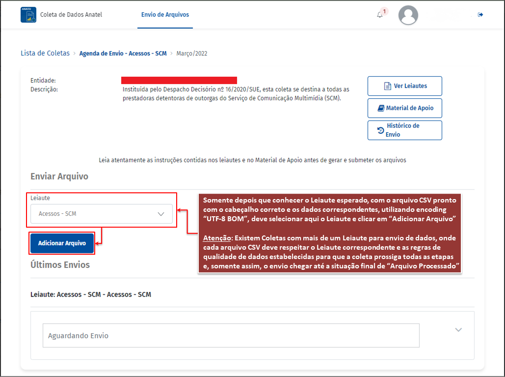Open the notifications bell
The image size is (505, 377).
point(379,15)
